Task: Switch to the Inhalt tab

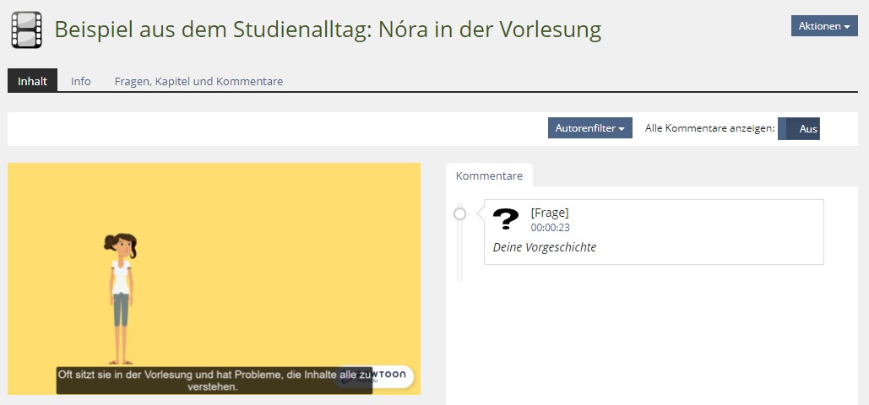Action: point(32,81)
